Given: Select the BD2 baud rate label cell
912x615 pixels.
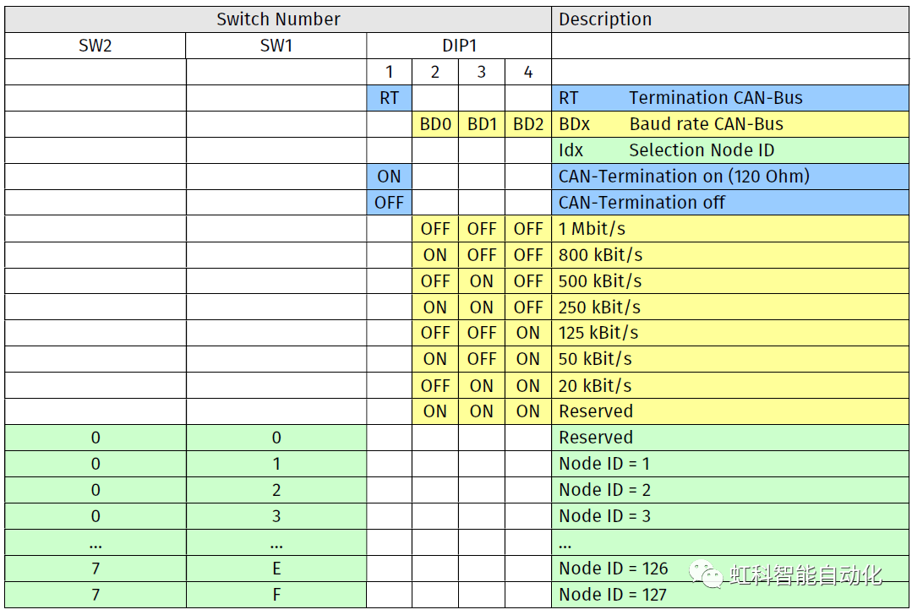Looking at the screenshot, I should [527, 123].
